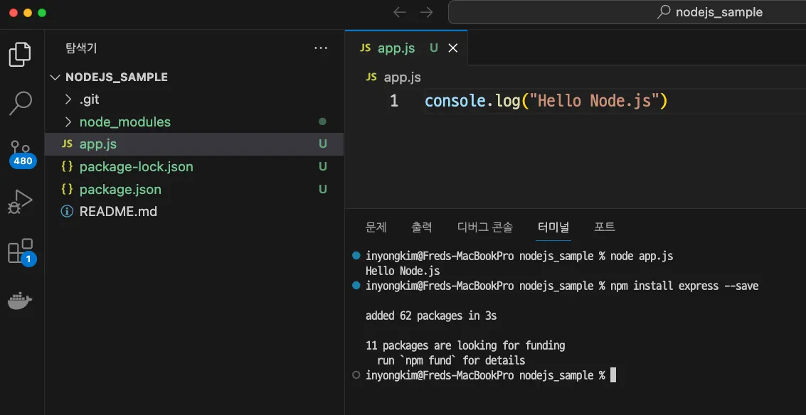Switch to the 디버그 콘솔 tab

click(x=484, y=227)
